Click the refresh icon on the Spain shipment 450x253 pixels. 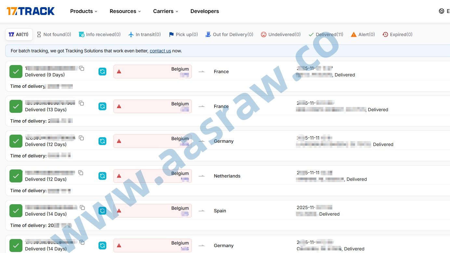point(102,211)
